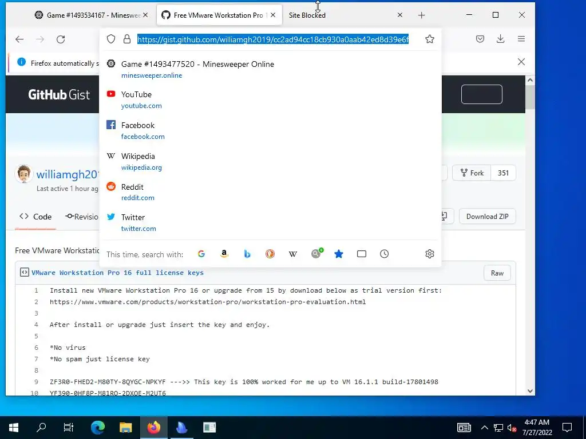Add the new search engine icon
Viewport: 586px width, 439px height.
point(317,253)
